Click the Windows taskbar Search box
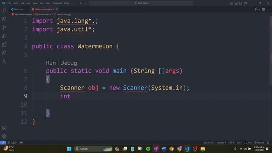The width and height of the screenshot is (272, 153). [x=93, y=149]
